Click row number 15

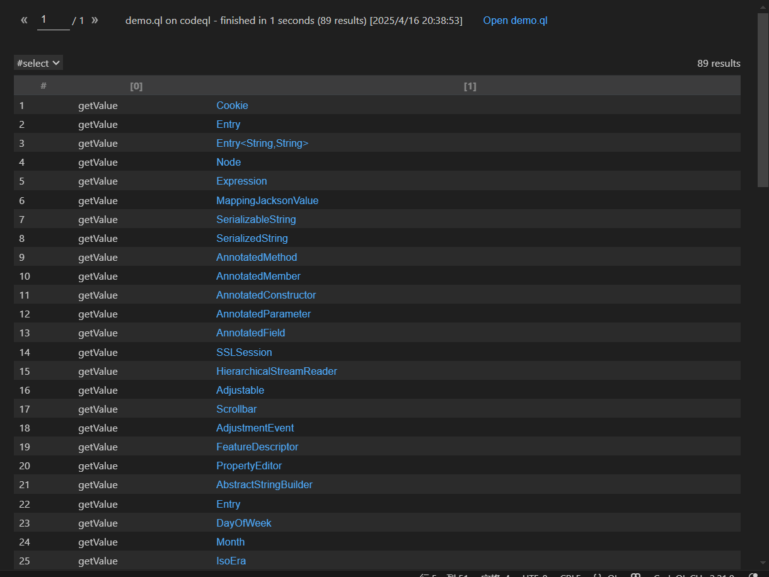point(25,371)
